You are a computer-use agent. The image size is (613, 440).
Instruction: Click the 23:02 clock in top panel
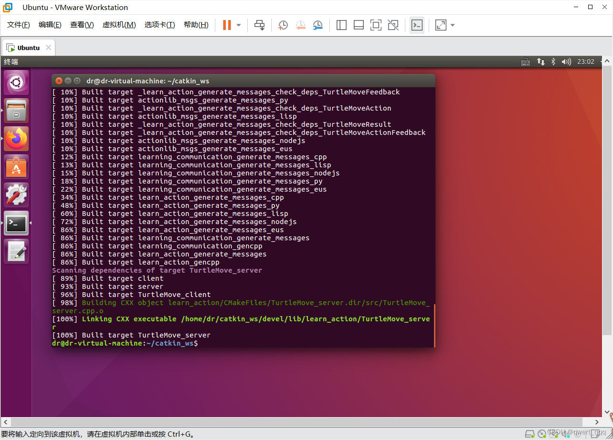pyautogui.click(x=586, y=61)
